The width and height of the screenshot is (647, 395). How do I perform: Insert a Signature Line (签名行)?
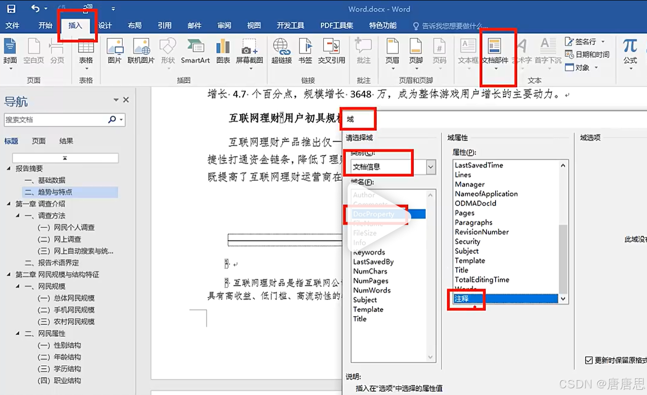point(585,42)
